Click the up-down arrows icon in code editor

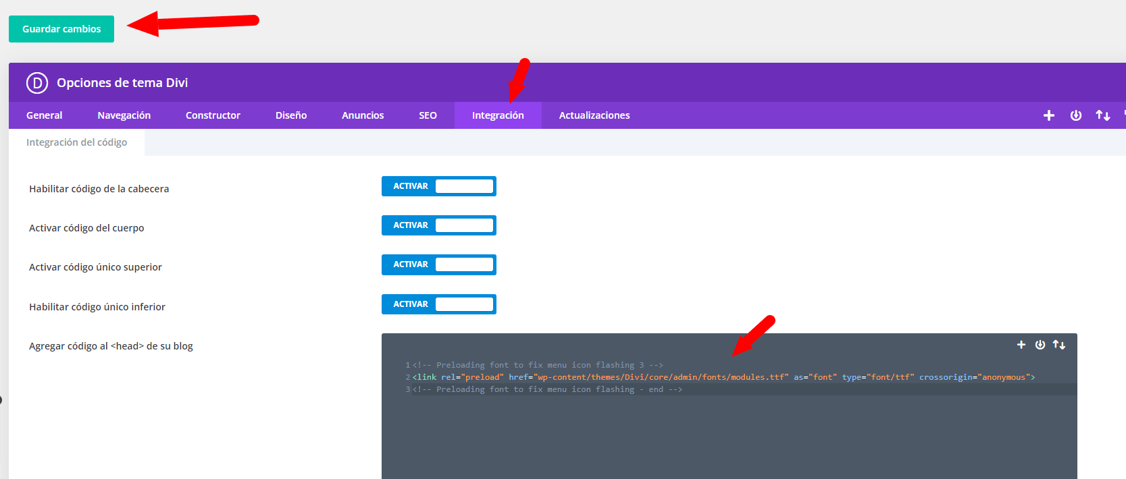[1059, 345]
